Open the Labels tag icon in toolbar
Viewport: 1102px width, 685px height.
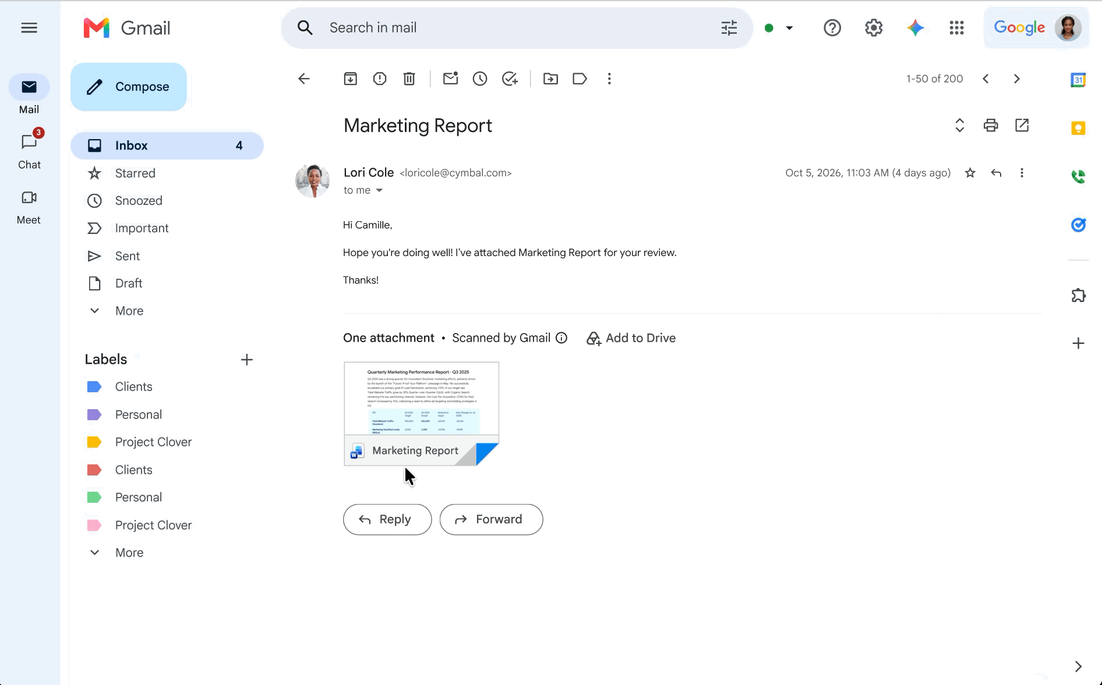[580, 79]
